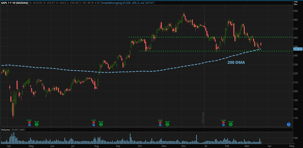This screenshot has height=148, width=303.
Task: Open the green dividend icon beside $1.85 earnings
Action: point(167,125)
